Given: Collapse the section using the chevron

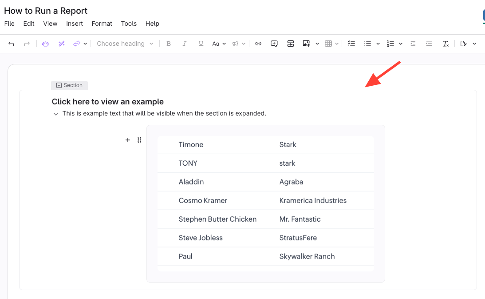Looking at the screenshot, I should click(56, 114).
